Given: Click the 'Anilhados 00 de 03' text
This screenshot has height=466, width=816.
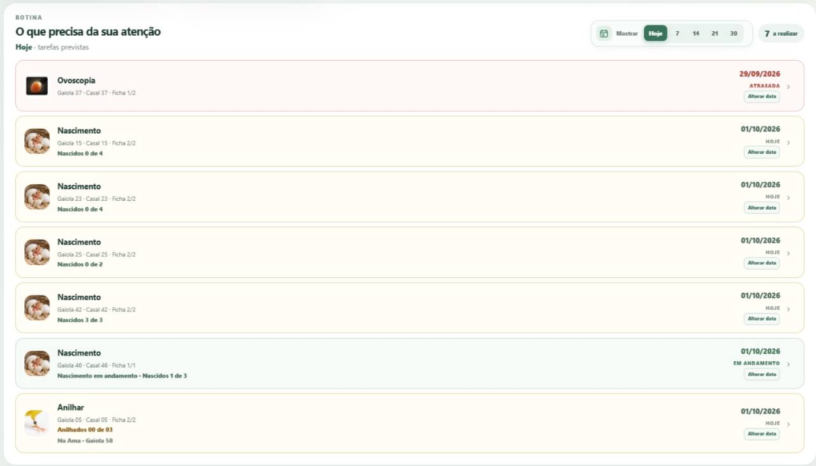Looking at the screenshot, I should [x=85, y=430].
